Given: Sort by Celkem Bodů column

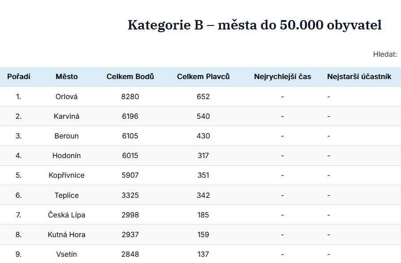Looking at the screenshot, I should point(130,77).
